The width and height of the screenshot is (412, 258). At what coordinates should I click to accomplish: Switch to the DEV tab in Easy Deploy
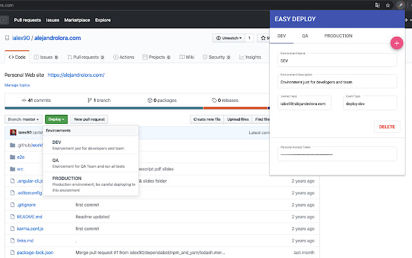tap(281, 36)
